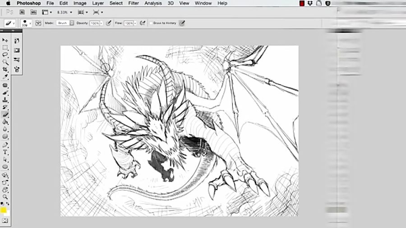This screenshot has width=406, height=228.
Task: Open the File menu
Action: [x=50, y=3]
